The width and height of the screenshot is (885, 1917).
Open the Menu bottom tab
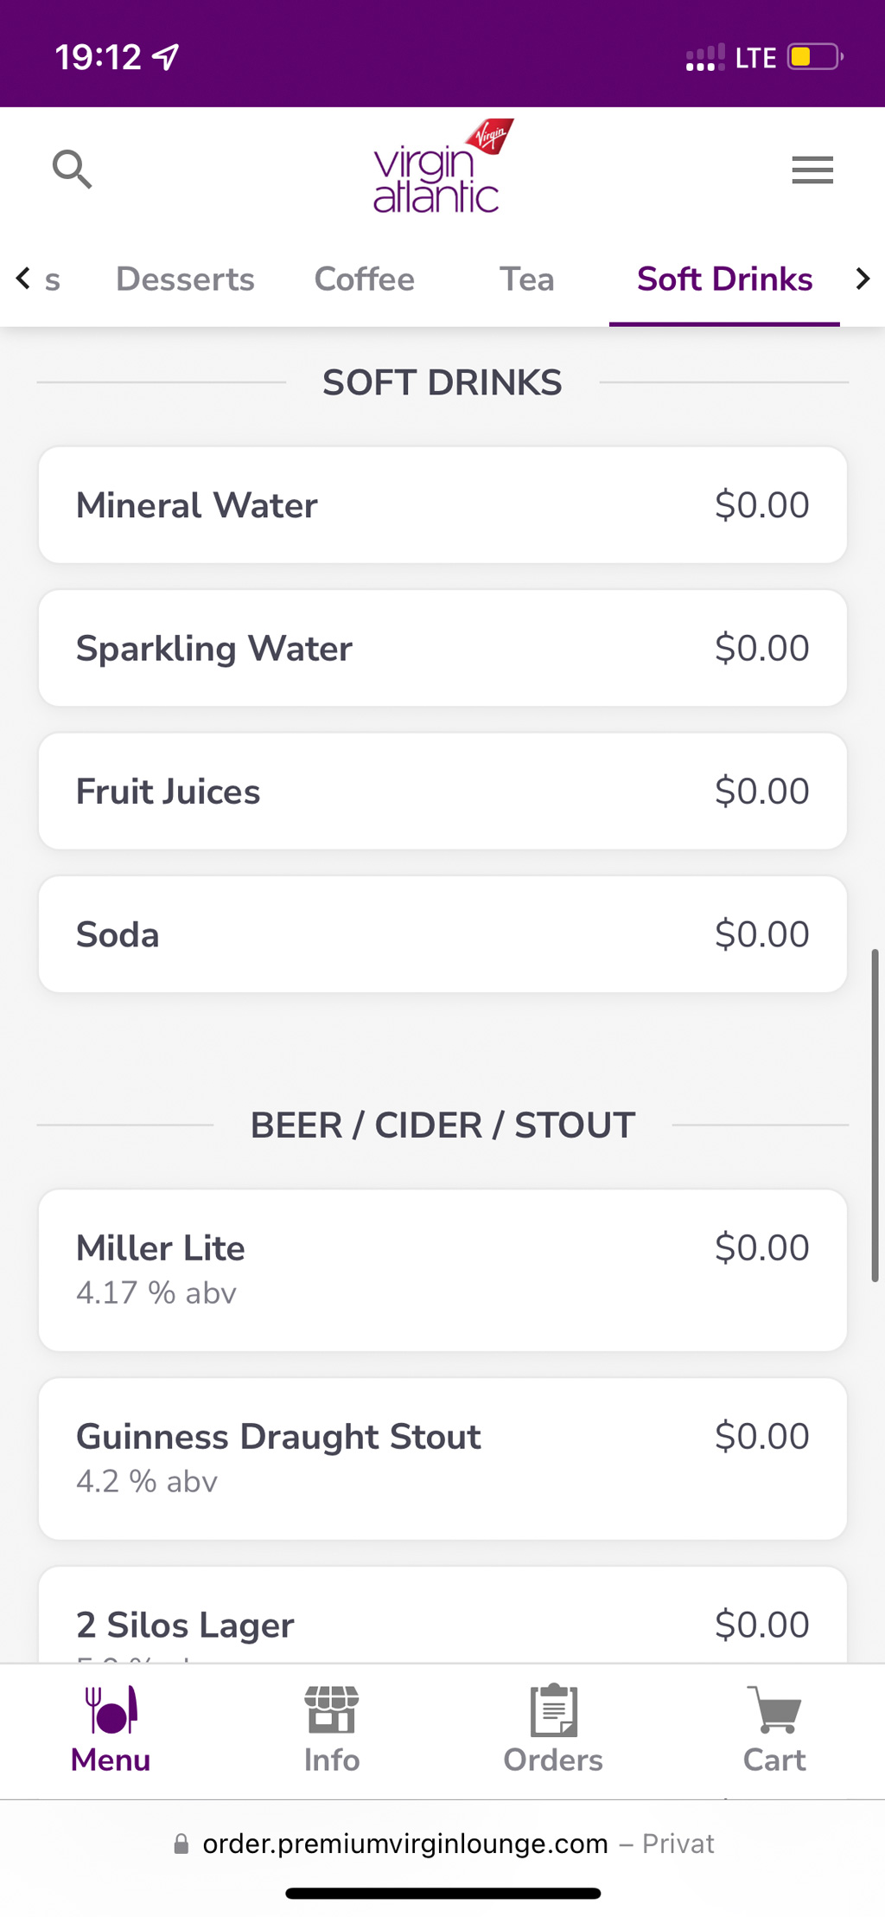click(111, 1729)
